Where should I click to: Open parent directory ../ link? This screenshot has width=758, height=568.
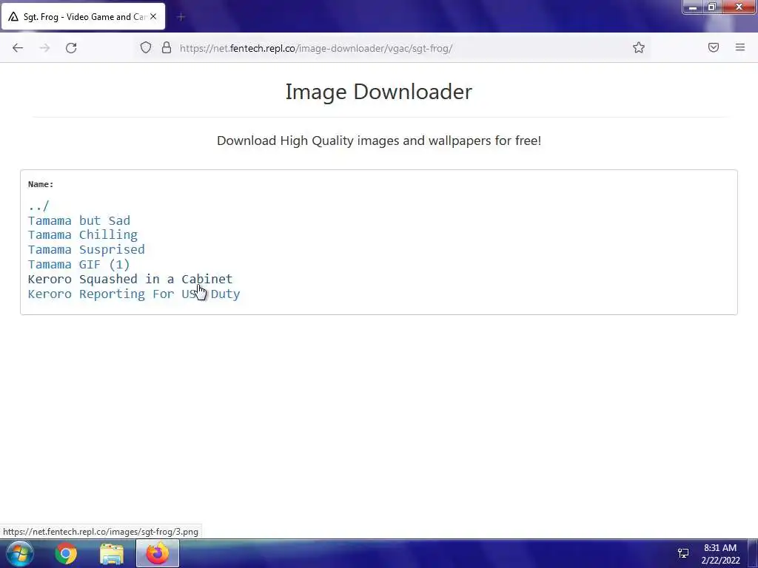(38, 206)
